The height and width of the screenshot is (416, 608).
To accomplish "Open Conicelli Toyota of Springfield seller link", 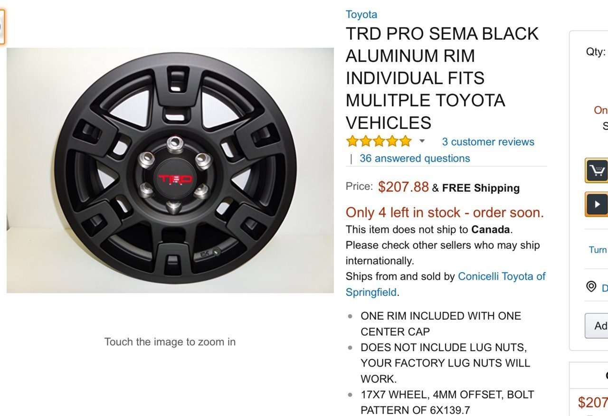I will point(446,284).
